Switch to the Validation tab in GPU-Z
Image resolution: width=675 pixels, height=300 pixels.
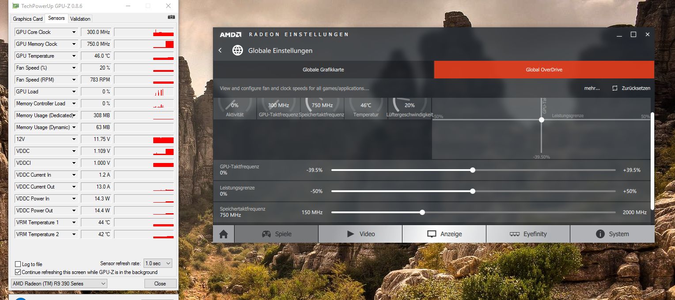(80, 19)
